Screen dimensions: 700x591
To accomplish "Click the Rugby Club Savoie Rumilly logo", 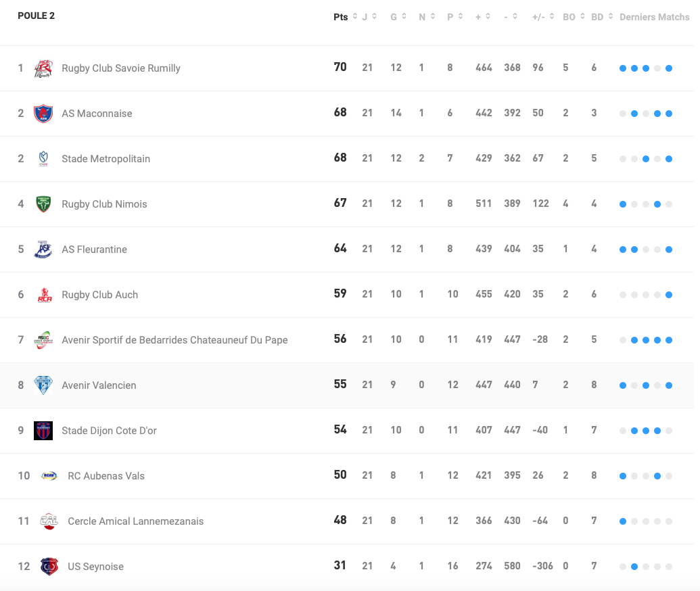I will pyautogui.click(x=43, y=68).
